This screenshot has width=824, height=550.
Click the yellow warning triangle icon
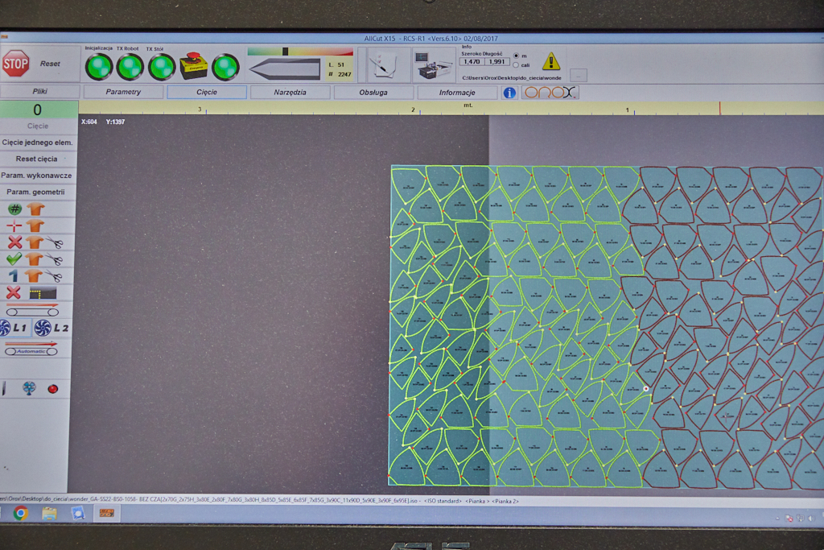tap(550, 61)
